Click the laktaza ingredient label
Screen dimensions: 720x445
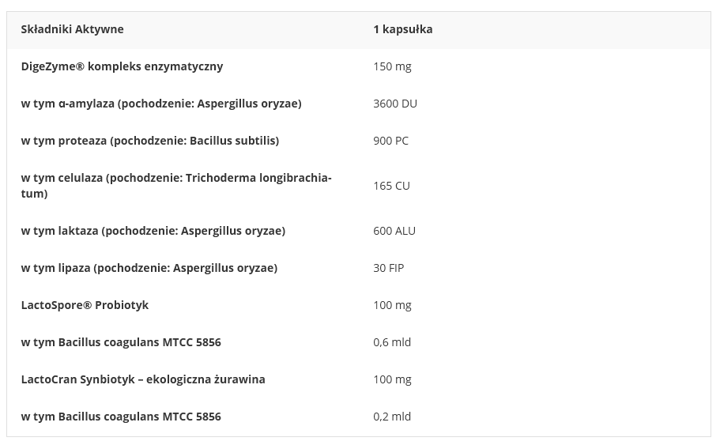[x=153, y=231]
